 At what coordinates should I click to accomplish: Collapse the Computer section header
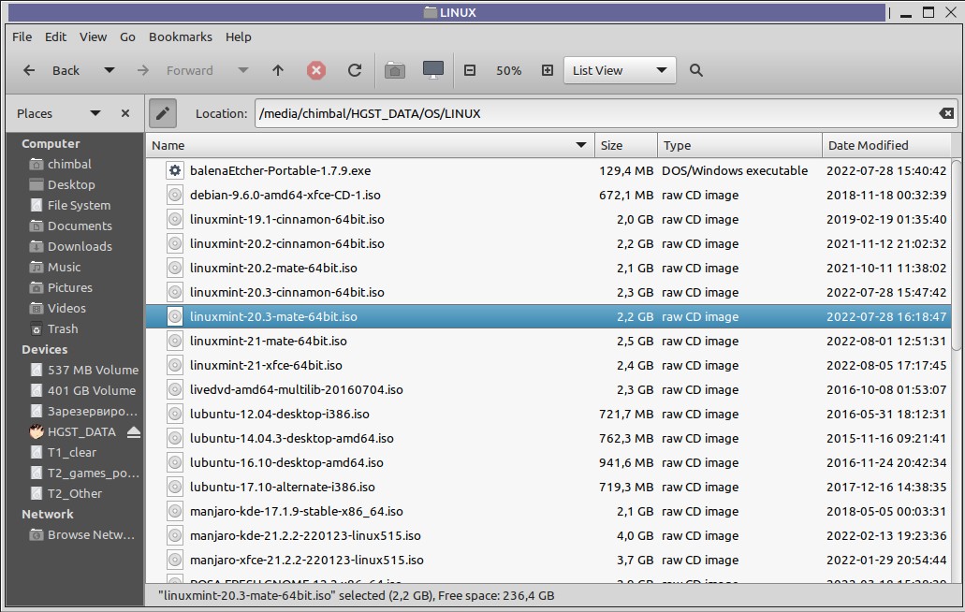tap(51, 143)
